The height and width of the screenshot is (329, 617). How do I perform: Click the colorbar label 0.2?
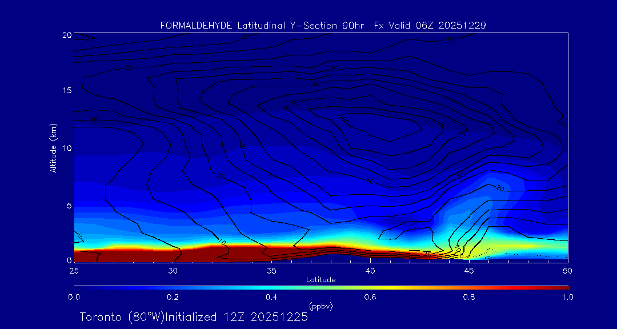pyautogui.click(x=173, y=297)
